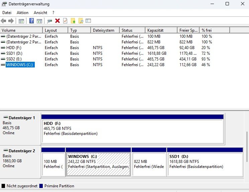Open the blue Help question mark icon
249x192 pixels.
pyautogui.click(x=32, y=21)
